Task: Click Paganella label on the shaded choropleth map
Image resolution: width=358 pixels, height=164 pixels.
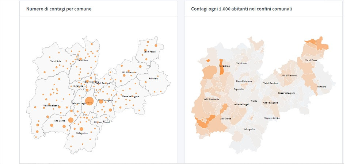Action: (239, 89)
